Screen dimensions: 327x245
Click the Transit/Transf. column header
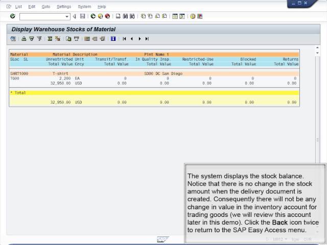pos(111,59)
